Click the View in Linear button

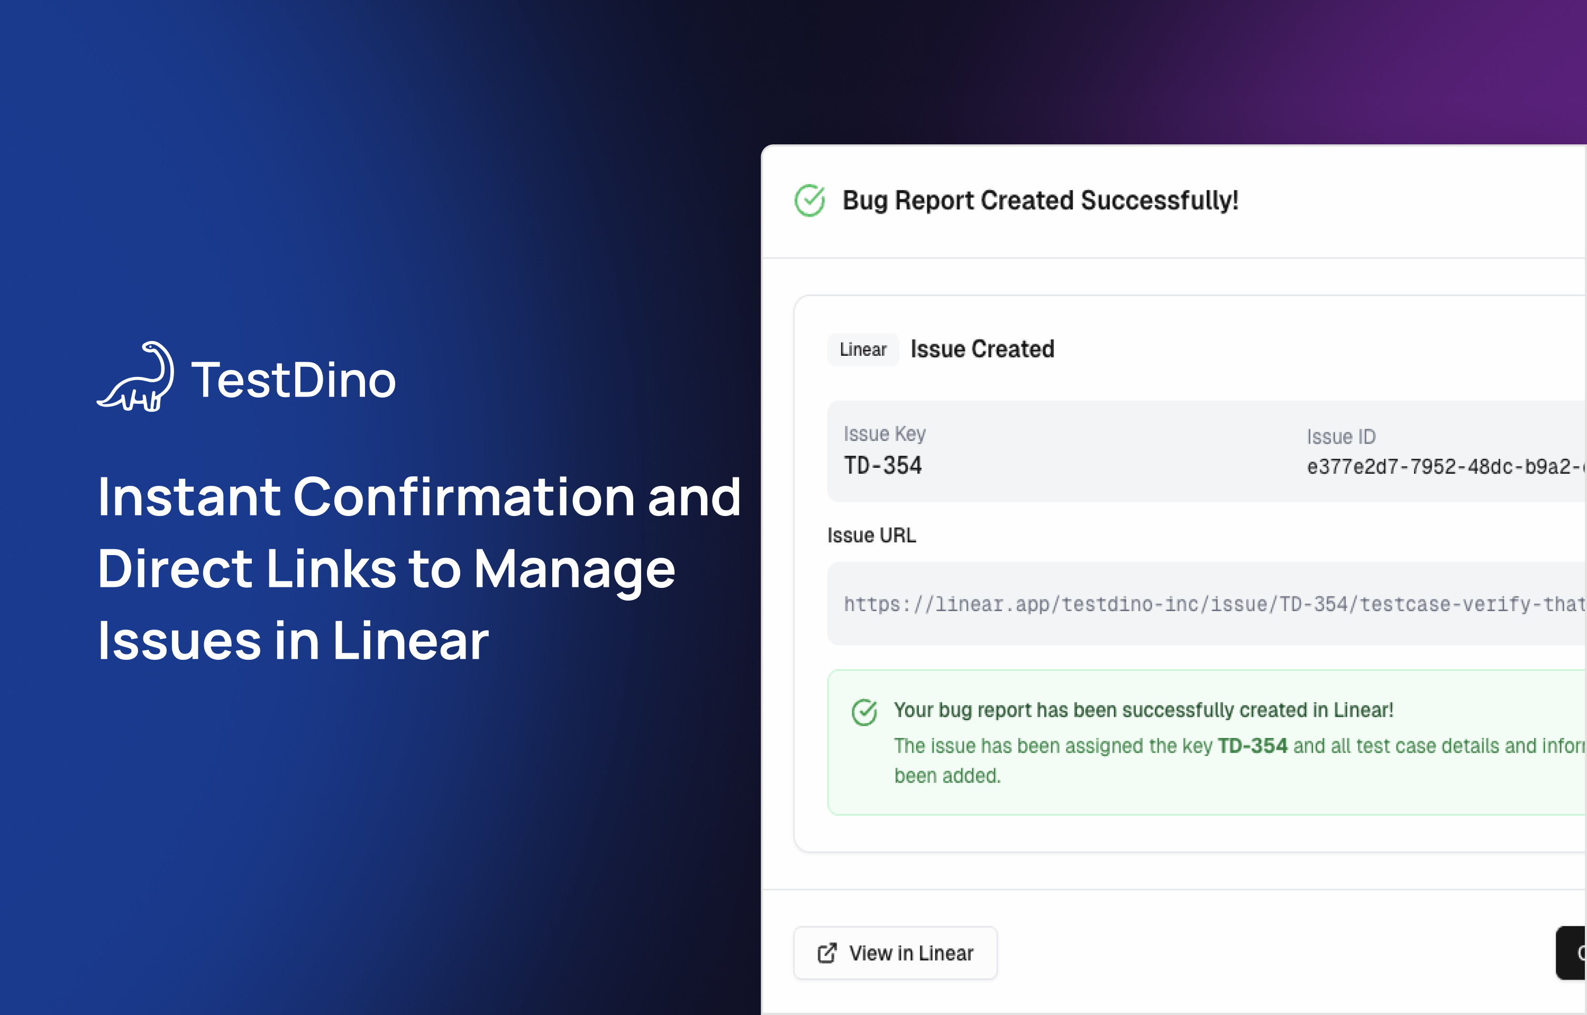(x=895, y=953)
